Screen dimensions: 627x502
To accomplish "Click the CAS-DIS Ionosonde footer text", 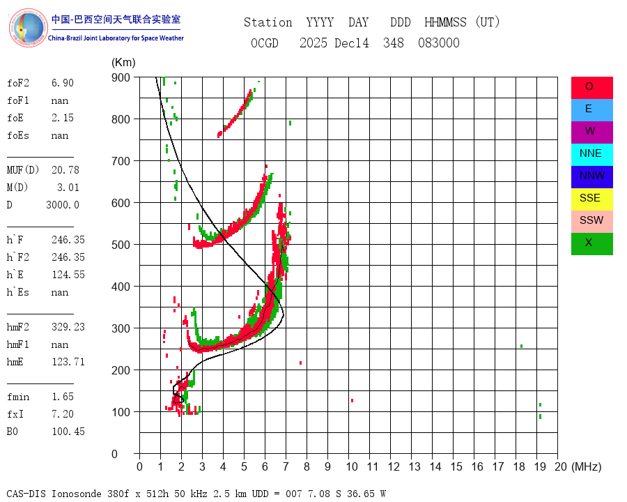I will [196, 494].
